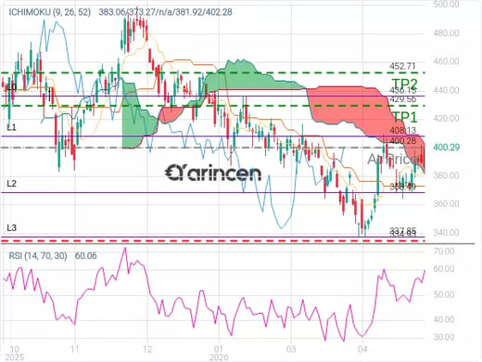482x362 pixels.
Task: Click the 380.00 price axis label
Action: point(446,175)
